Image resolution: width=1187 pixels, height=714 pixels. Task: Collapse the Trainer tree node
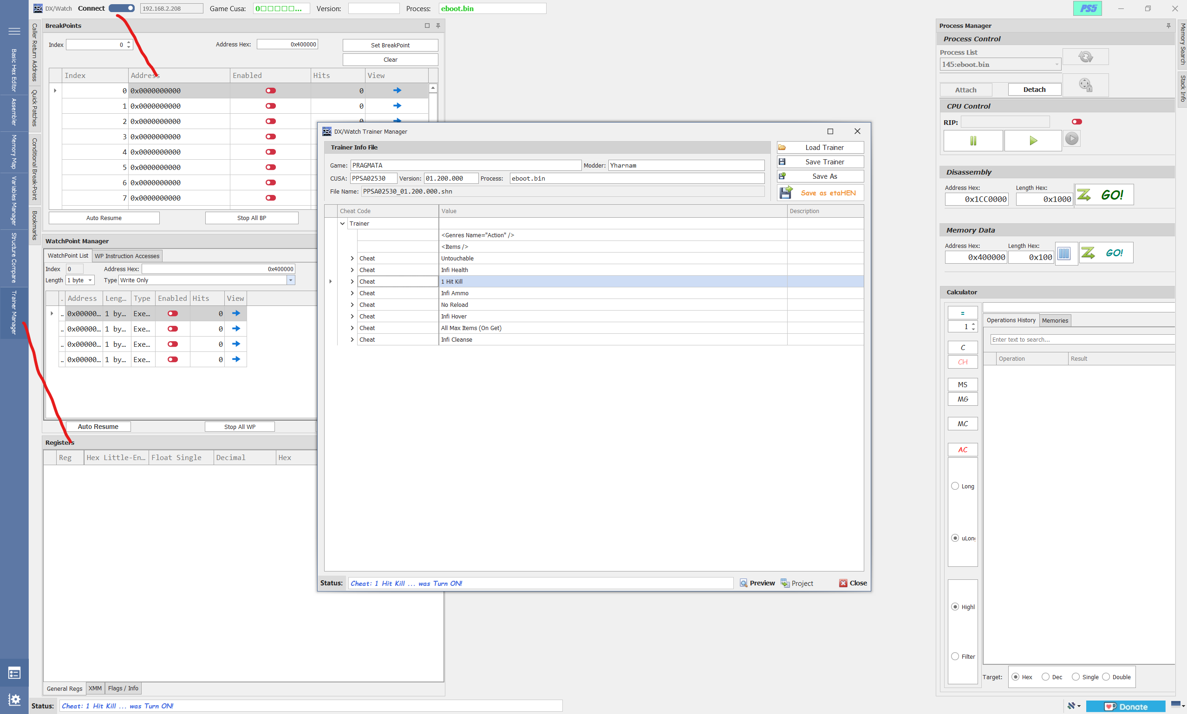(x=343, y=223)
